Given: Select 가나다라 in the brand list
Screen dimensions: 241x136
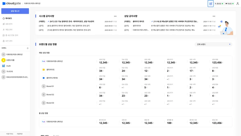Looking at the screenshot, I should [x=10, y=71].
